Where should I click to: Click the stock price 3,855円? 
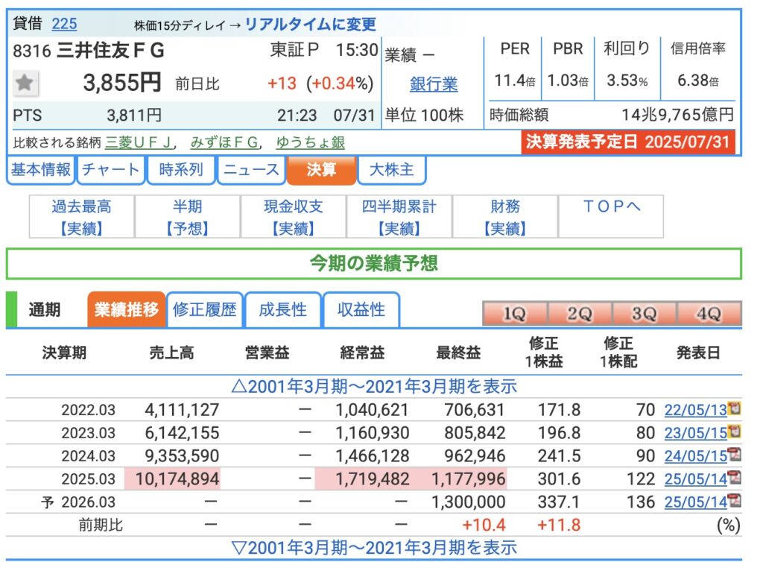pos(121,82)
